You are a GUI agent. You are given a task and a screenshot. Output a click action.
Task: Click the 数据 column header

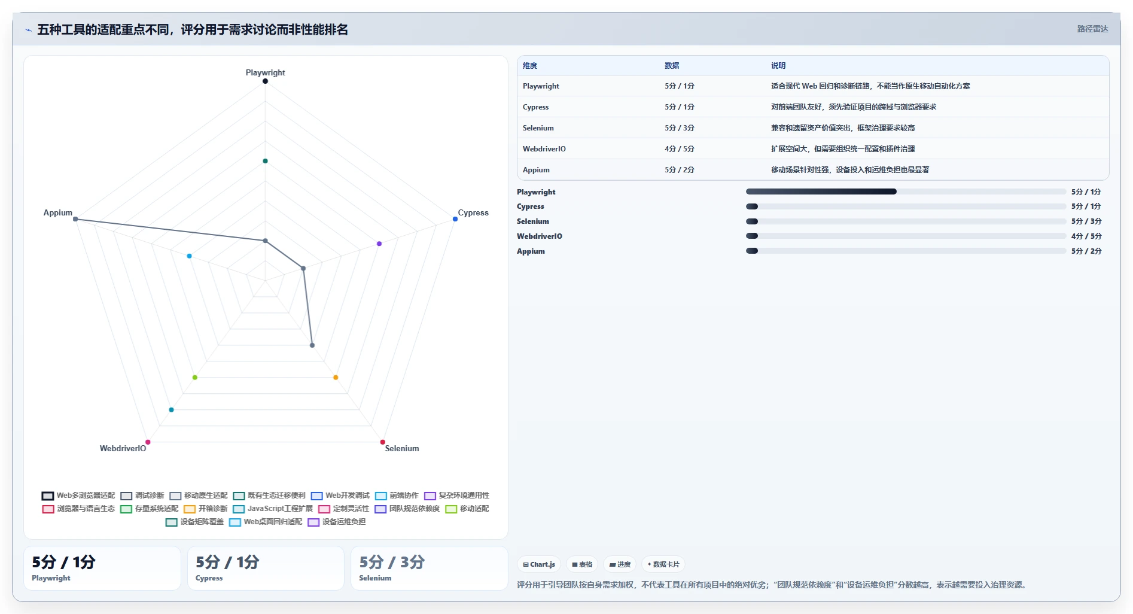(672, 66)
